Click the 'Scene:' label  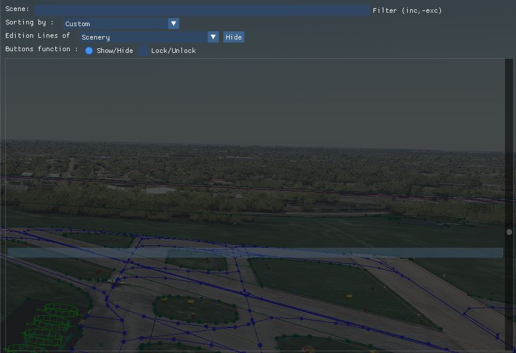17,9
